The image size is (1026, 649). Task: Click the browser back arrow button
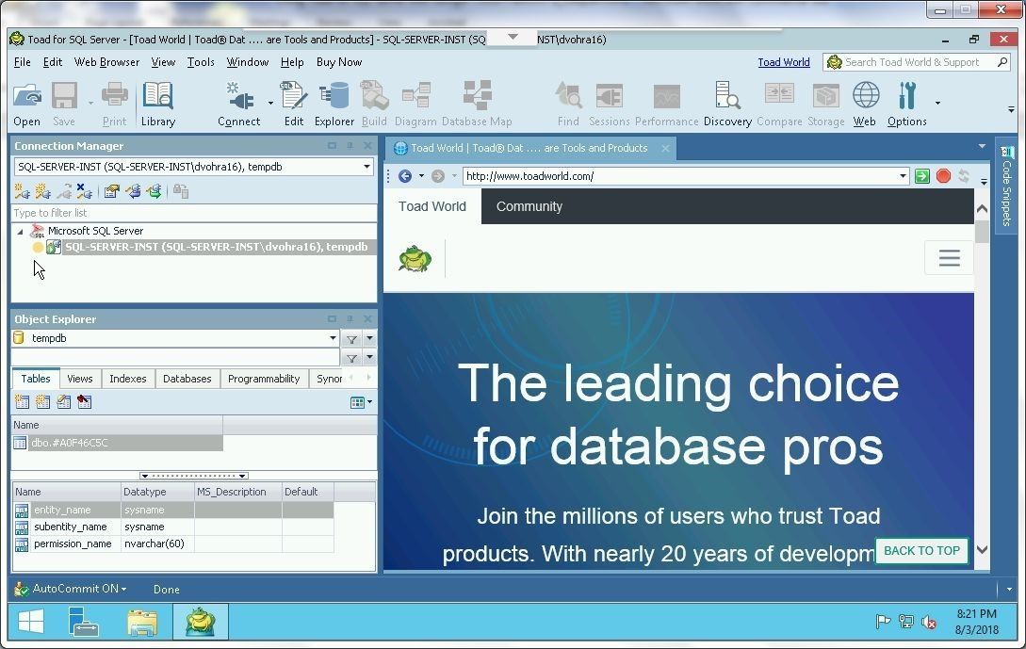pyautogui.click(x=405, y=176)
